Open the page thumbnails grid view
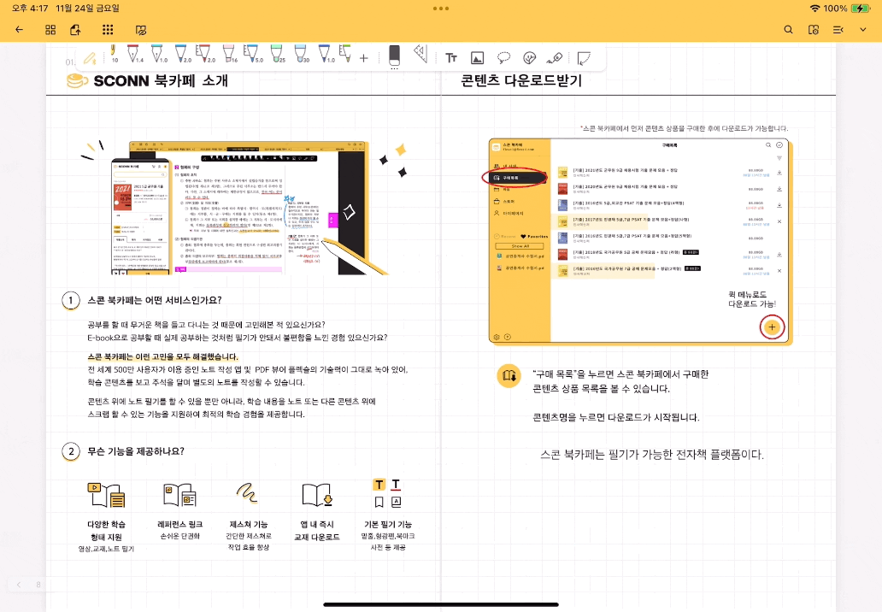882x612 pixels. pos(50,30)
